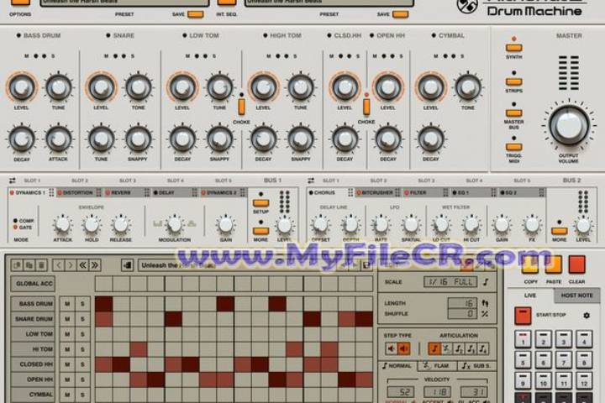Choose the two-note sub-step articulation

pos(459,349)
